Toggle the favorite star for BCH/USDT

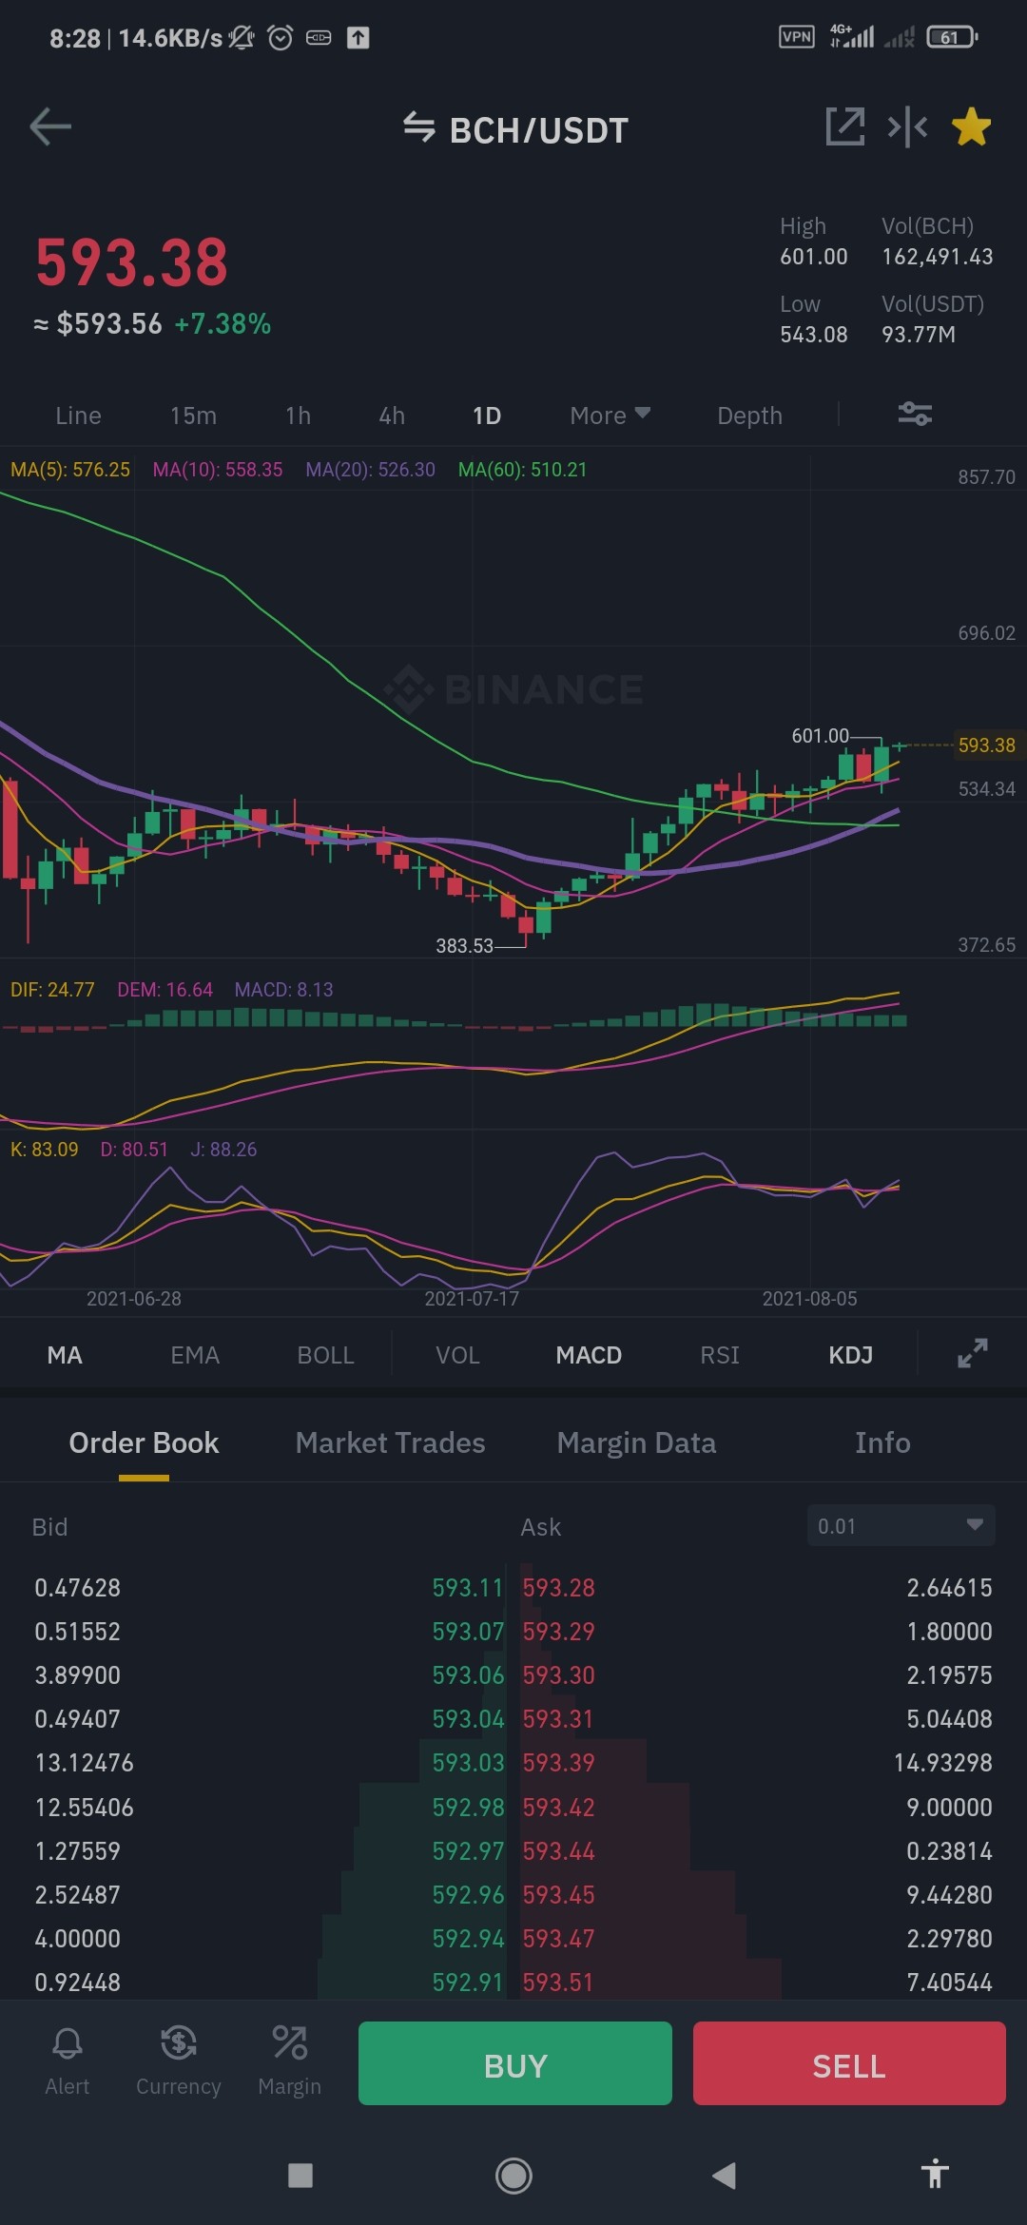coord(971,126)
